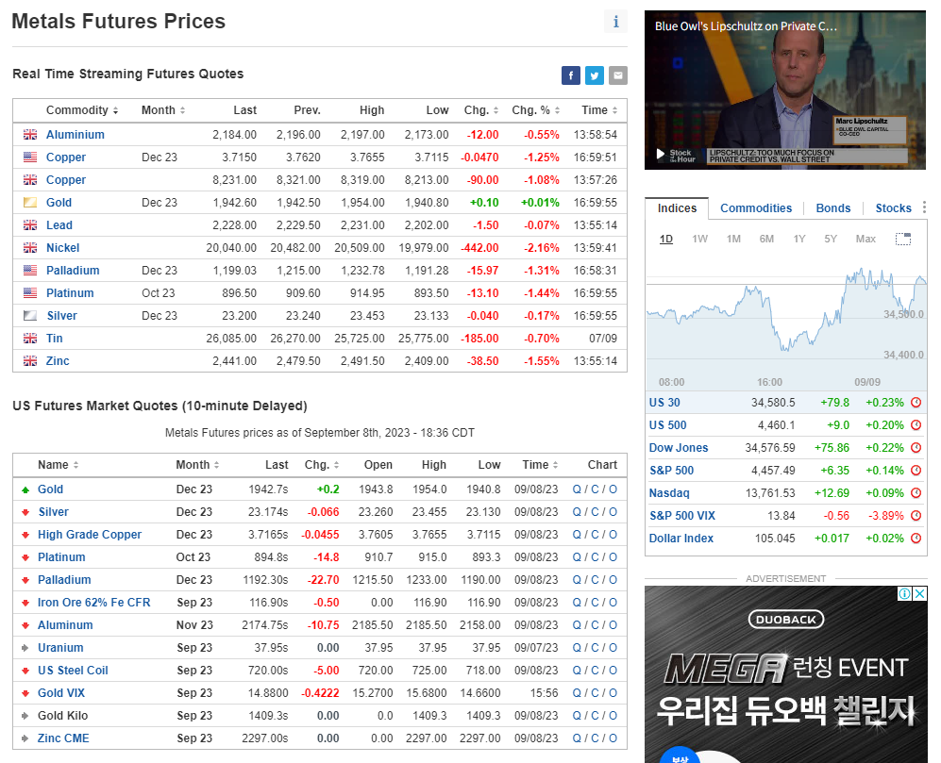Image resolution: width=941 pixels, height=763 pixels.
Task: Open the Zinc commodity link
Action: click(x=58, y=361)
